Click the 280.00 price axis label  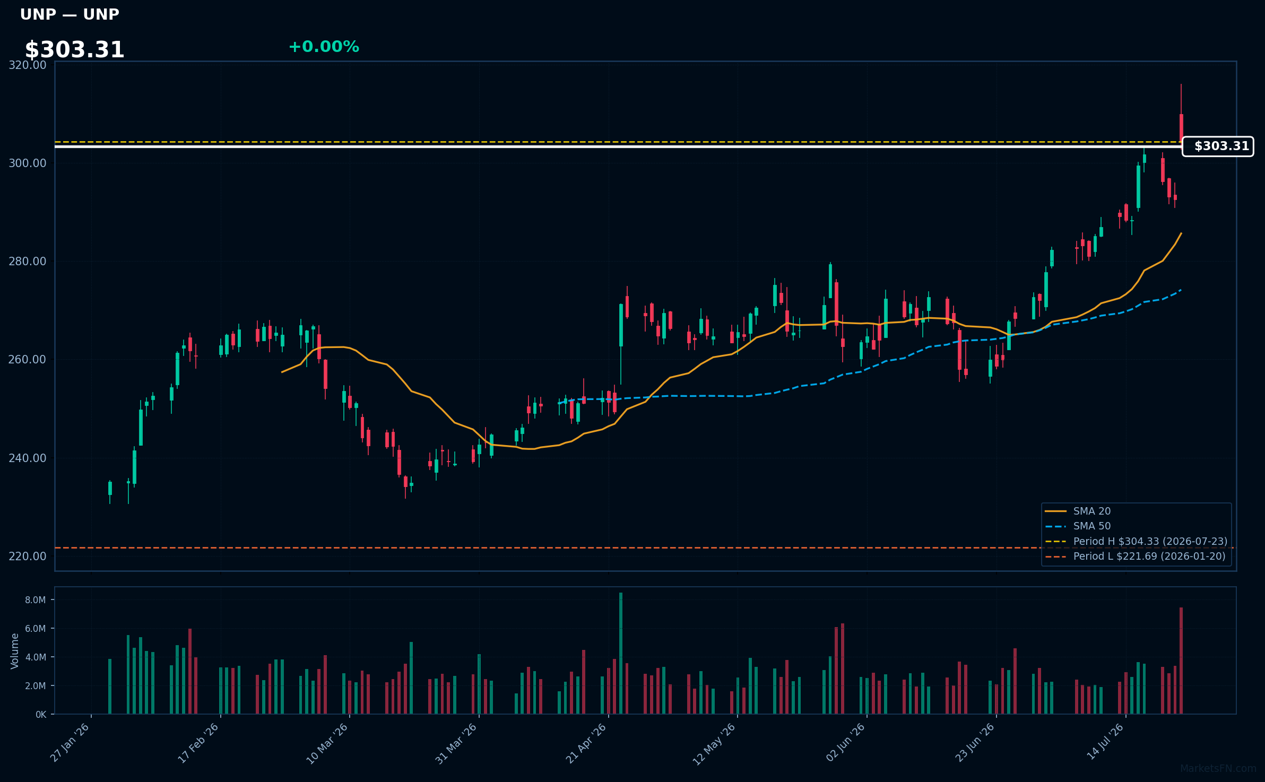pos(28,261)
